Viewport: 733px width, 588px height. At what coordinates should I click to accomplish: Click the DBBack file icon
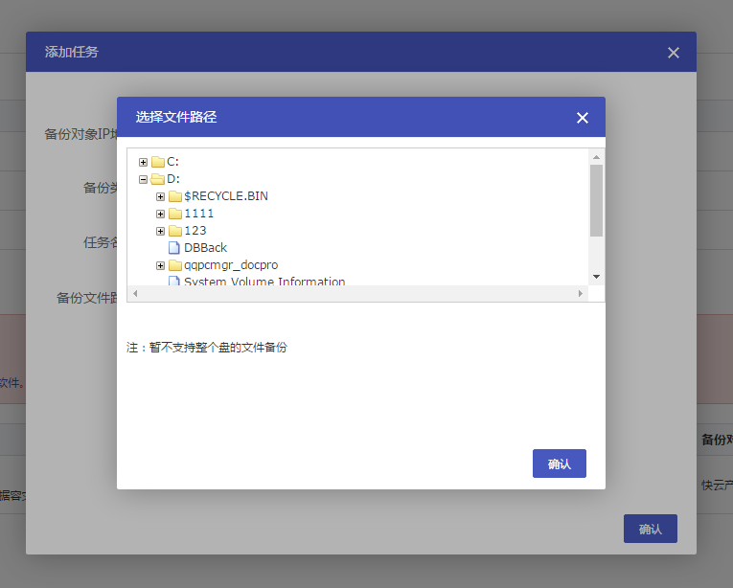tap(174, 248)
